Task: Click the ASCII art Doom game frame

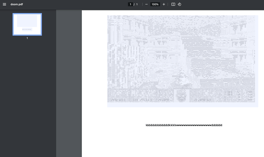Action: coord(181,59)
